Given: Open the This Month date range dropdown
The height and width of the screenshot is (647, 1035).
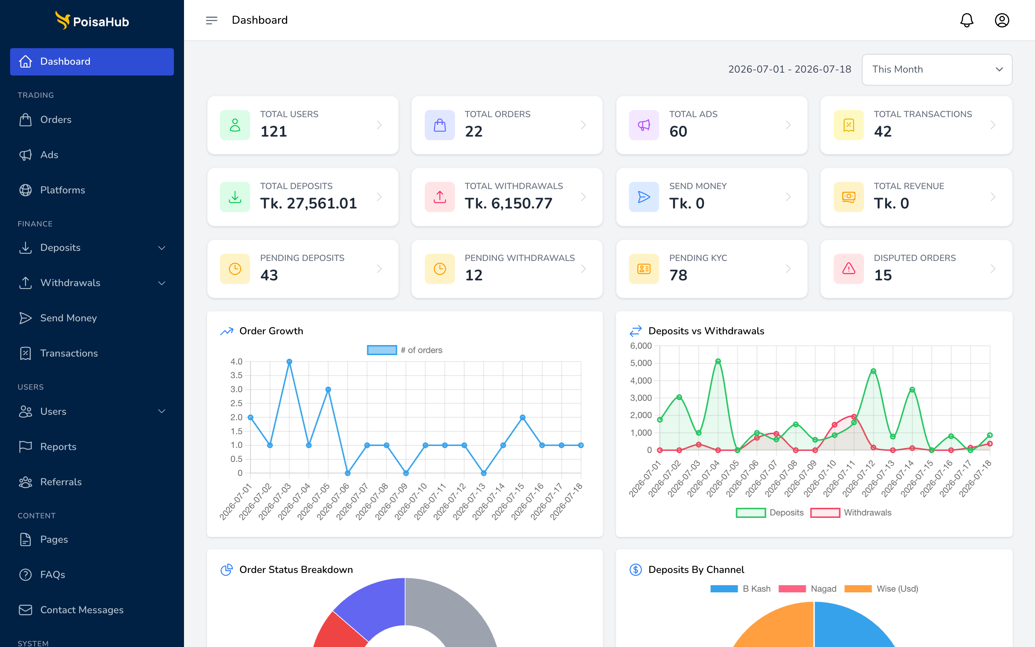Looking at the screenshot, I should coord(937,69).
